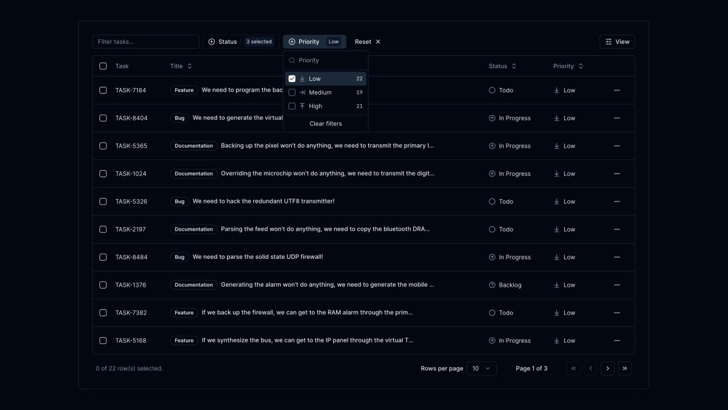Image resolution: width=728 pixels, height=410 pixels.
Task: Open row actions menu for TASK-8484
Action: pos(617,257)
